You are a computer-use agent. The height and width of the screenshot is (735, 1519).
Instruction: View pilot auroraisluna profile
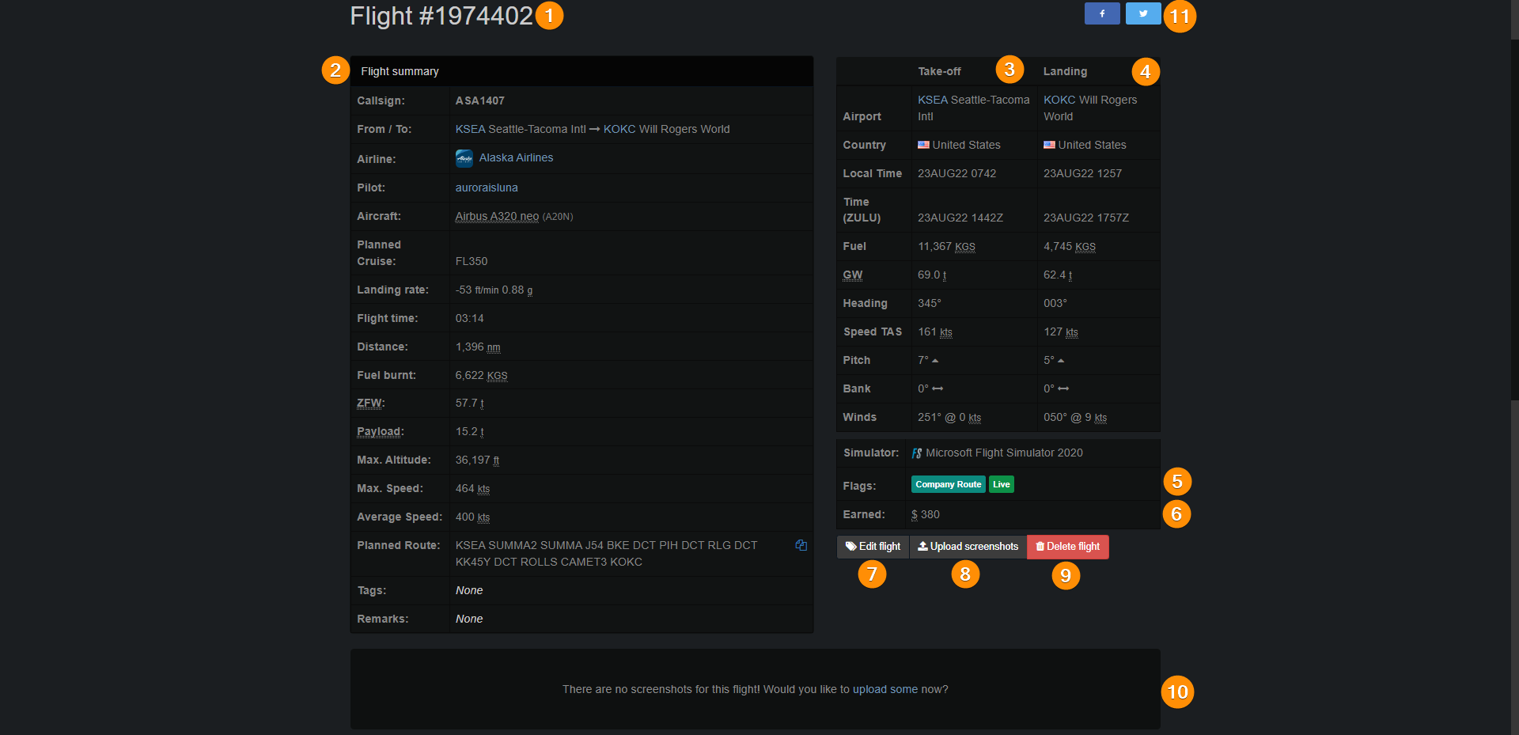(487, 188)
